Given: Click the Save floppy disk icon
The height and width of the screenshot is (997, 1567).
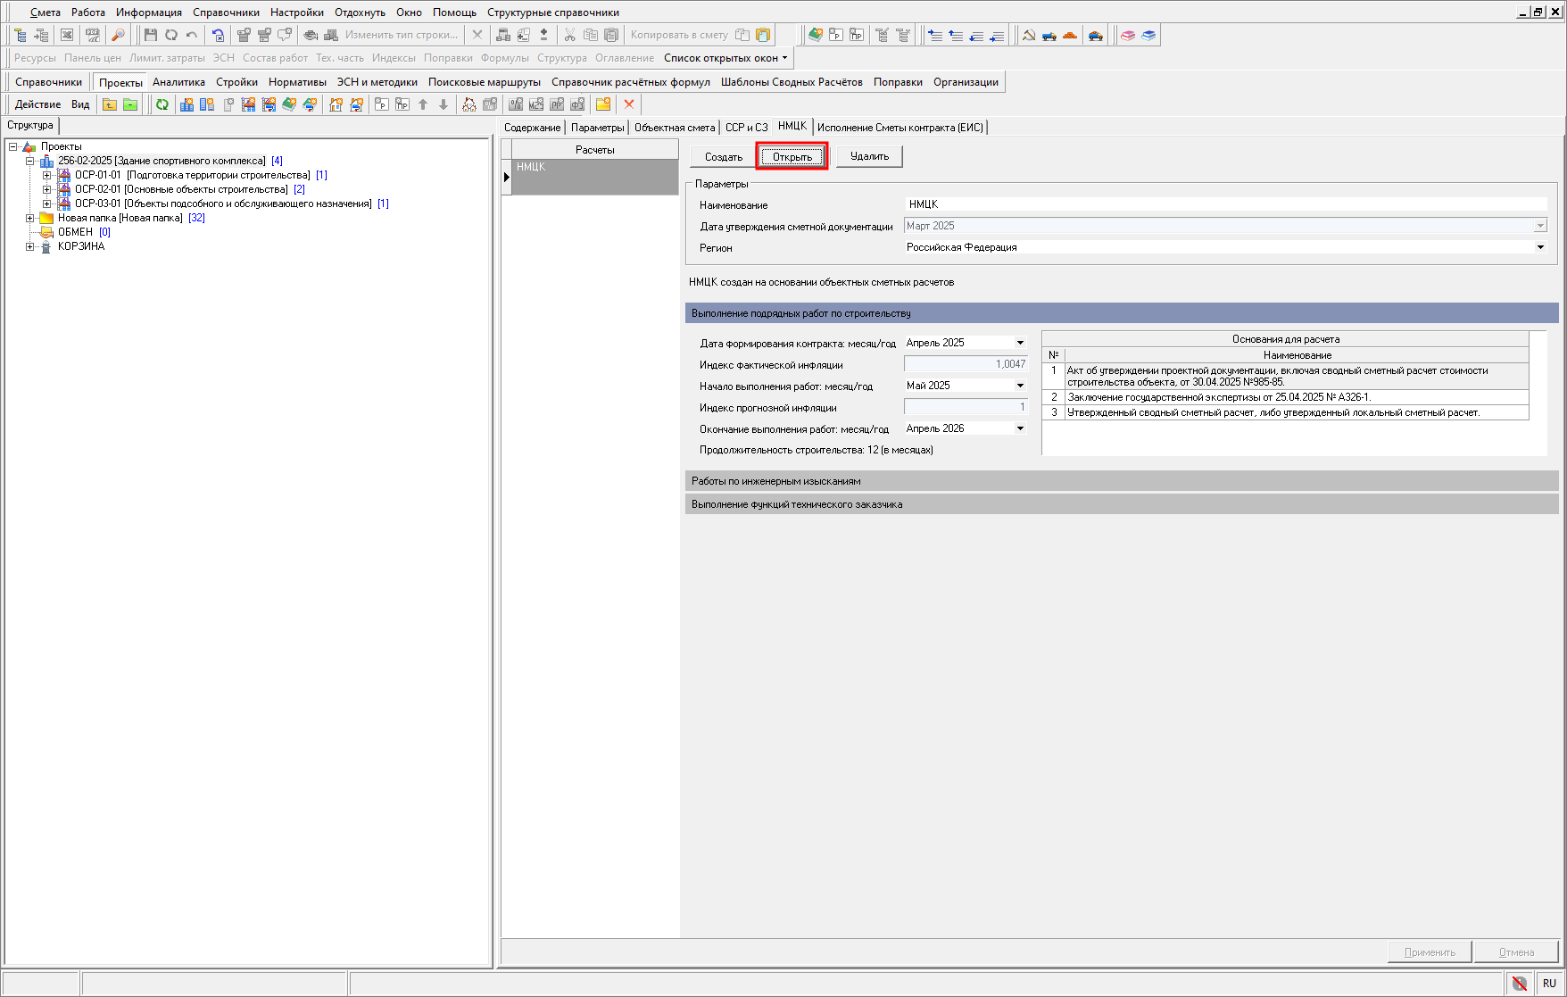Looking at the screenshot, I should click(150, 35).
